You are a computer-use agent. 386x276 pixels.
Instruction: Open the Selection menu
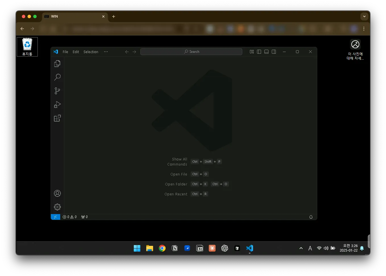click(x=91, y=52)
